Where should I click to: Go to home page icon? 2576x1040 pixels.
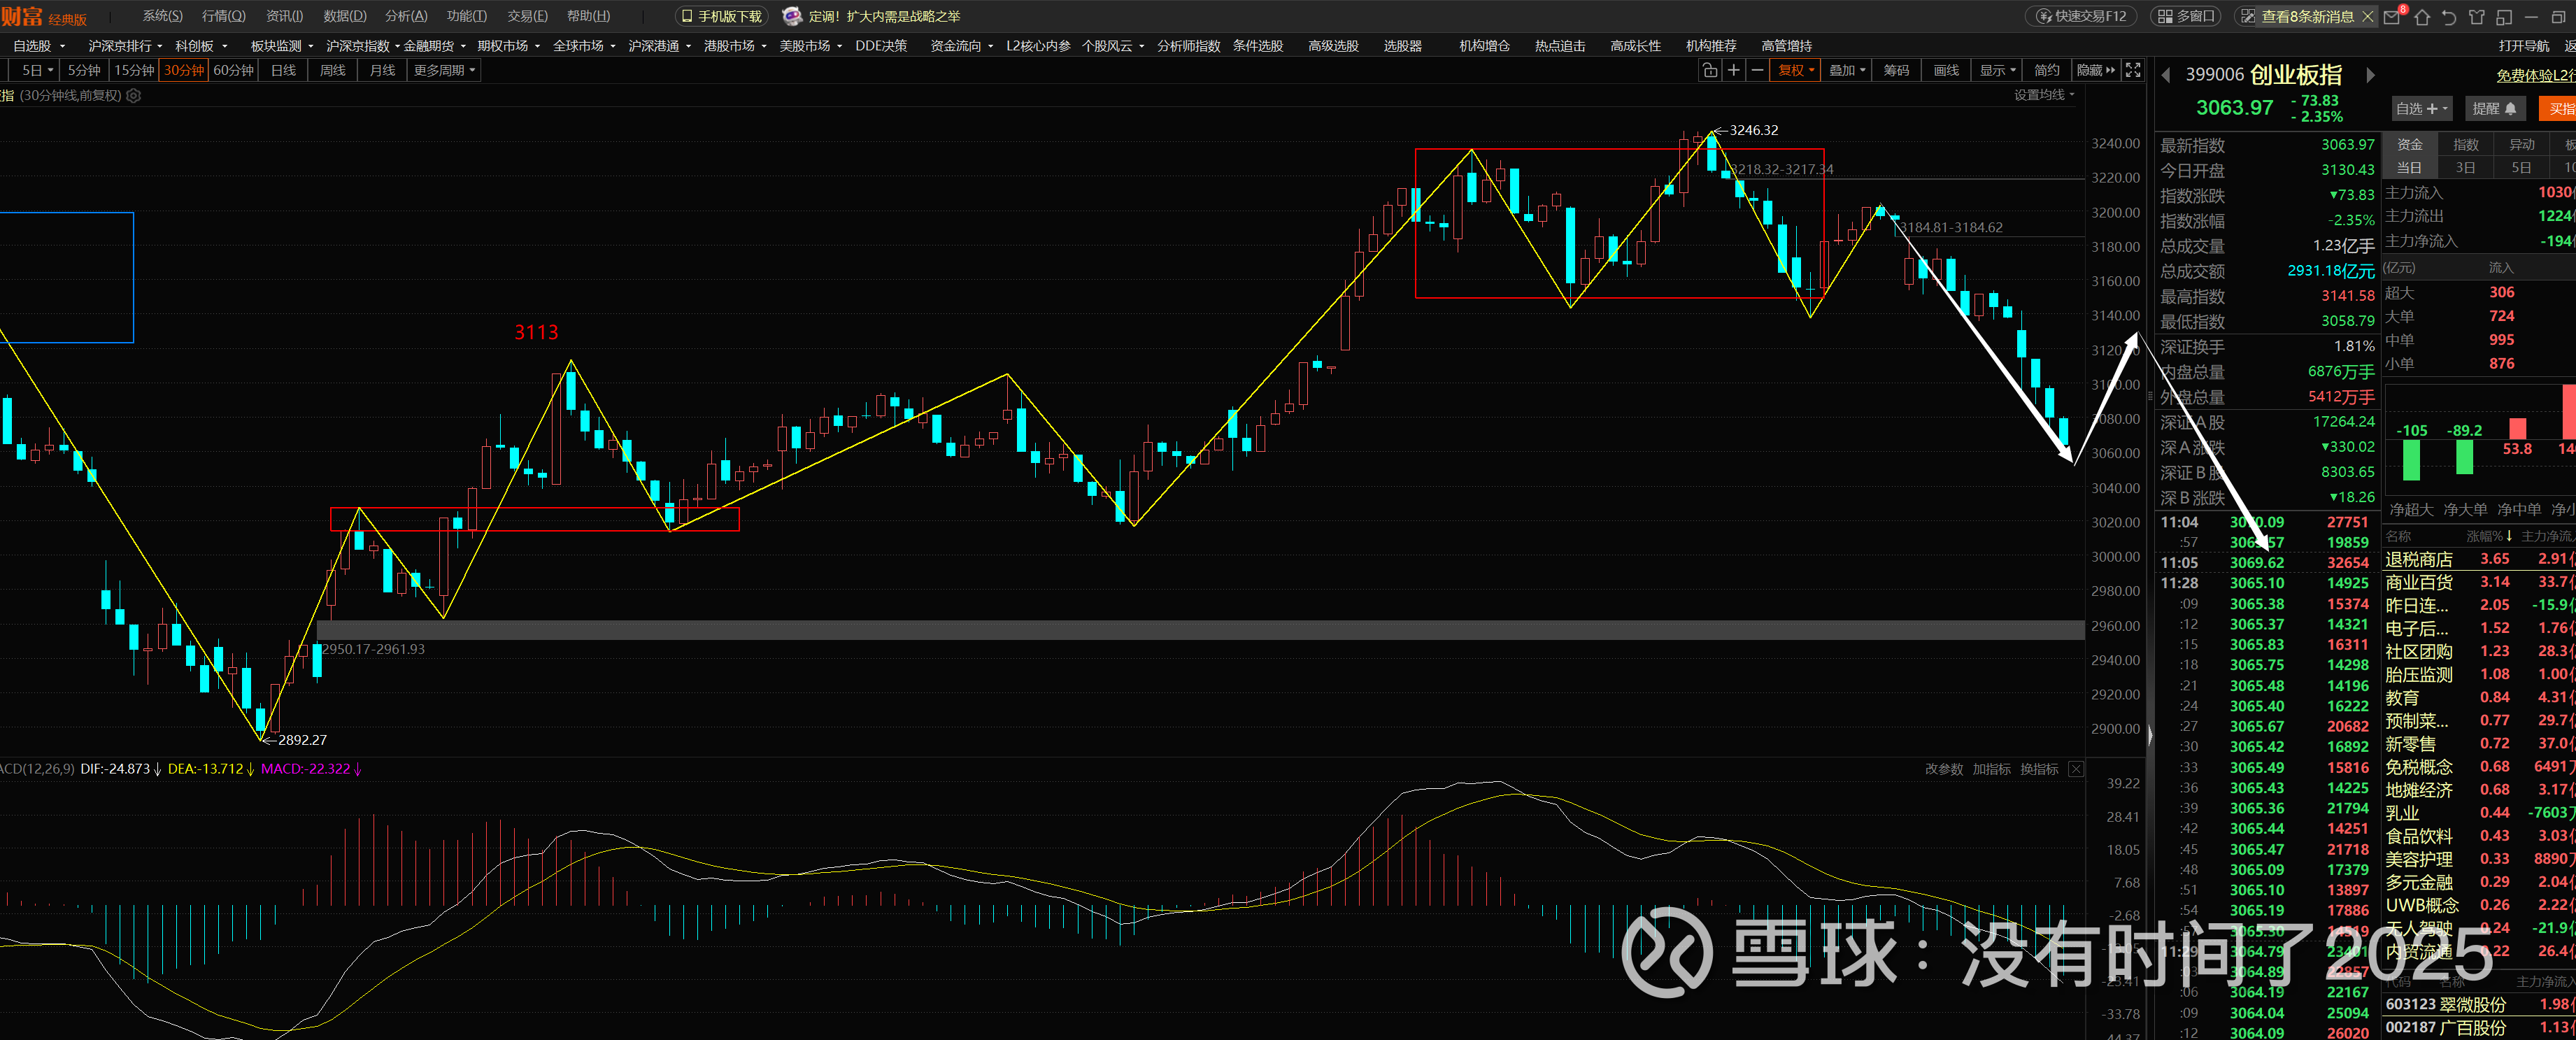(2422, 17)
